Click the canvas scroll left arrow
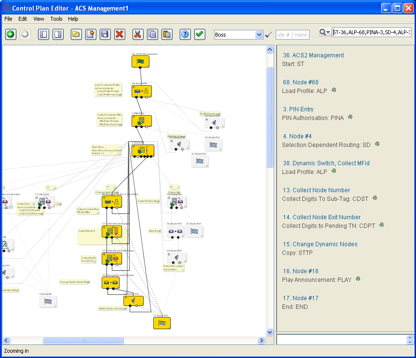The width and height of the screenshot is (416, 358). [x=6, y=340]
